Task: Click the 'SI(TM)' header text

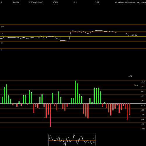Action: tap(55, 2)
